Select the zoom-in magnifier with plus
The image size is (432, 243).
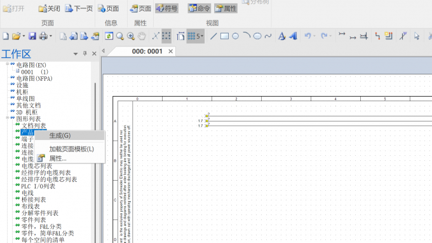pyautogui.click(x=131, y=36)
